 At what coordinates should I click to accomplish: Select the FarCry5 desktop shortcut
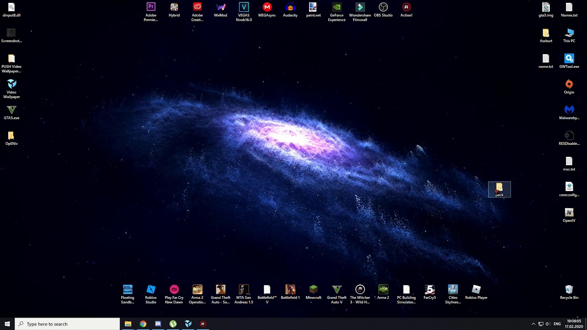430,292
